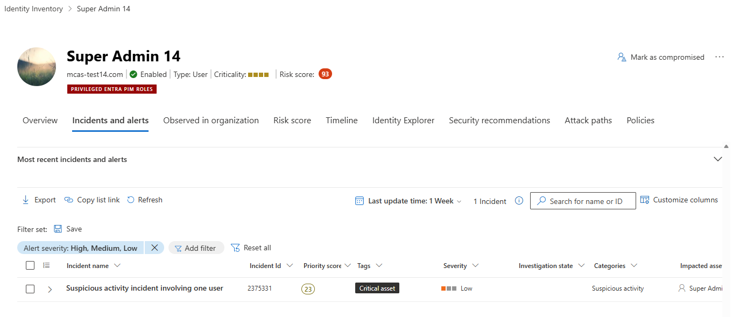Click the Copy list link icon
Screen dimensions: 747x317
[x=69, y=200]
